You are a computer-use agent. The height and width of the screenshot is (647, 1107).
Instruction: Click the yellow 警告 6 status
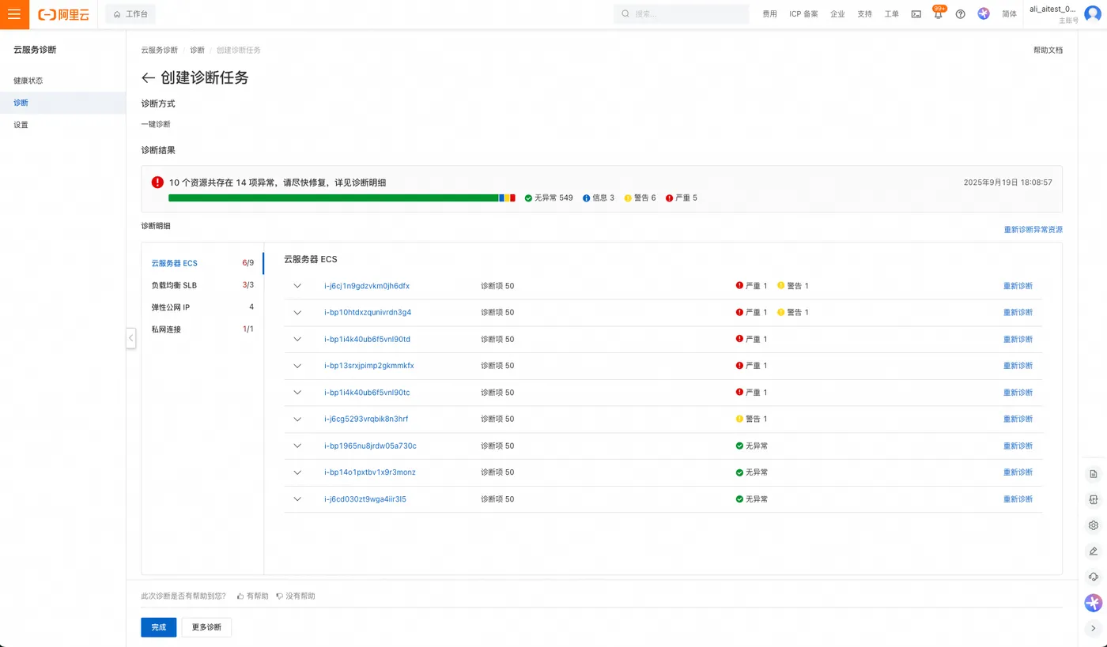point(640,197)
